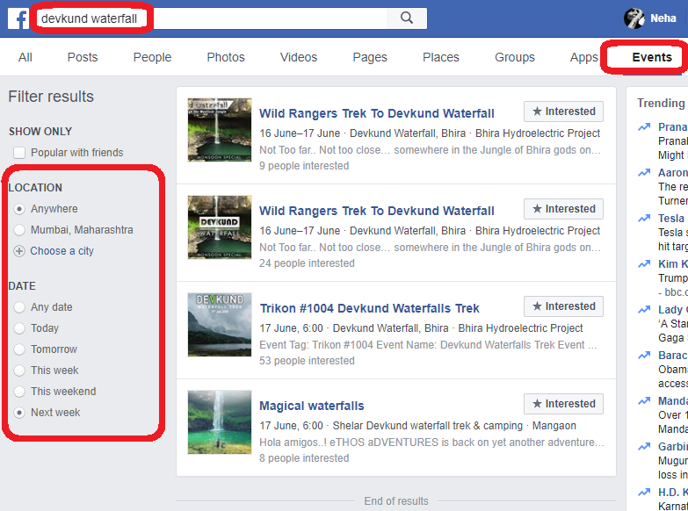This screenshot has width=688, height=511.
Task: Mark Interested for Magical waterfalls event
Action: pos(563,404)
